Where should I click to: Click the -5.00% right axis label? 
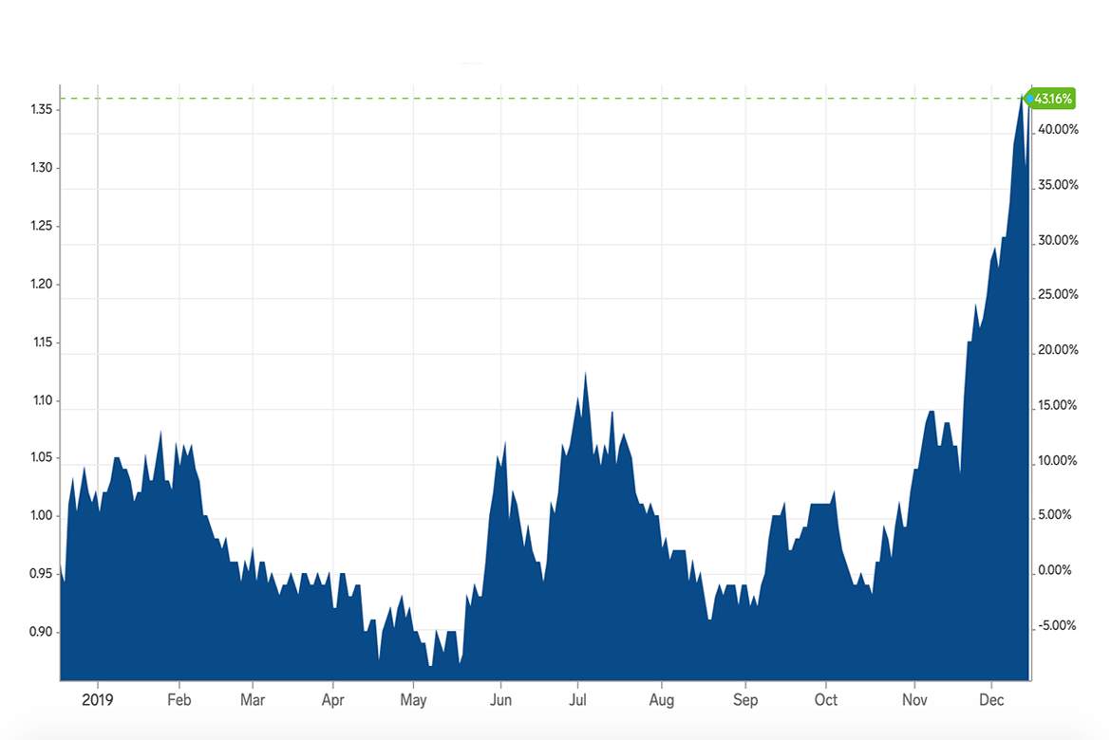click(1057, 625)
